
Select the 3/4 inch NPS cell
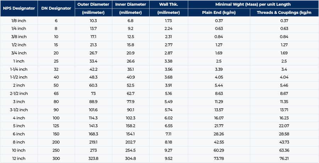point(19,53)
